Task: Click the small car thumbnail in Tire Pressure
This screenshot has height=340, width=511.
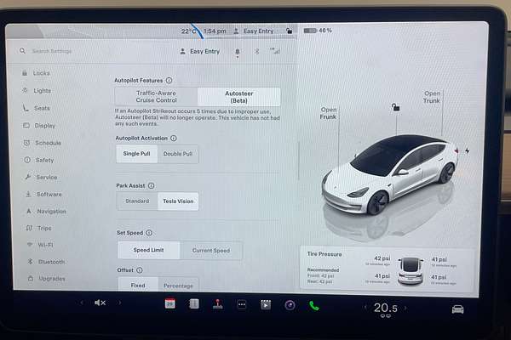Action: pos(411,270)
